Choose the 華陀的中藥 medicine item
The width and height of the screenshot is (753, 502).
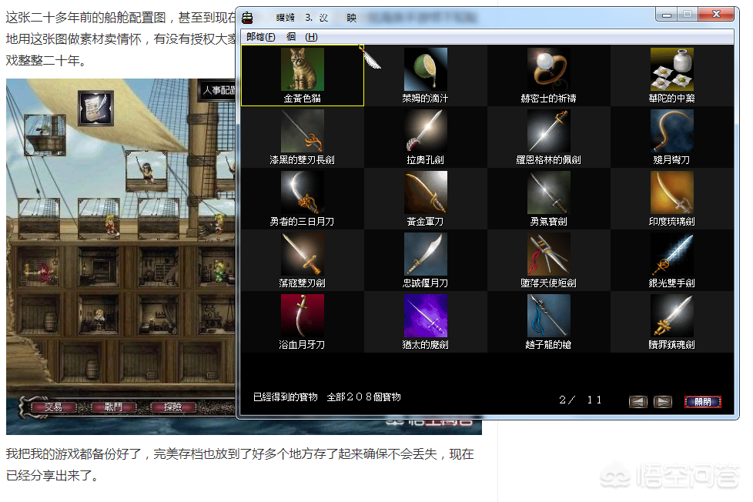pyautogui.click(x=671, y=70)
